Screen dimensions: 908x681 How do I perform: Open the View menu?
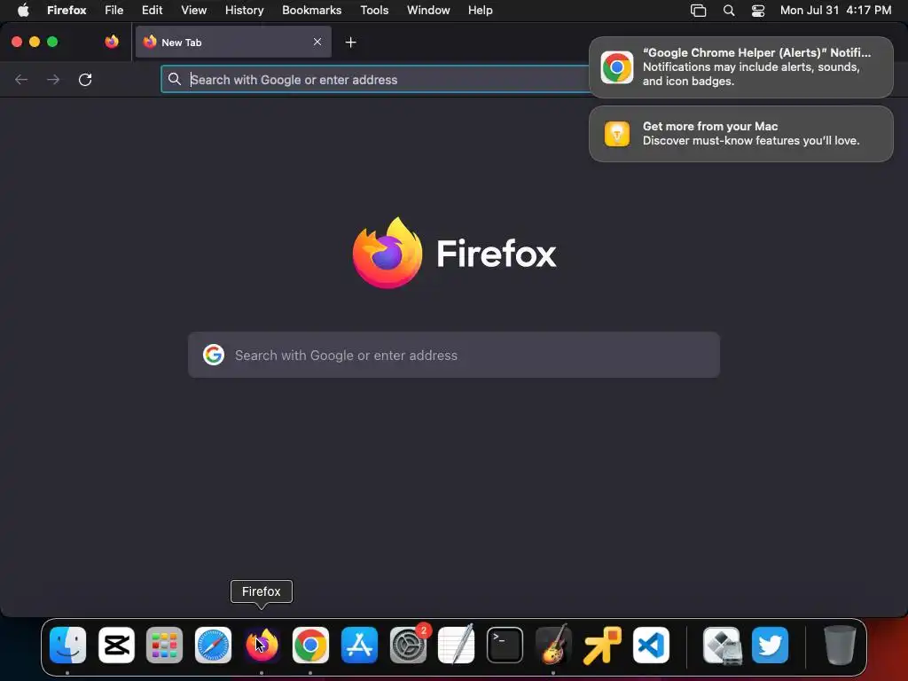pos(193,10)
